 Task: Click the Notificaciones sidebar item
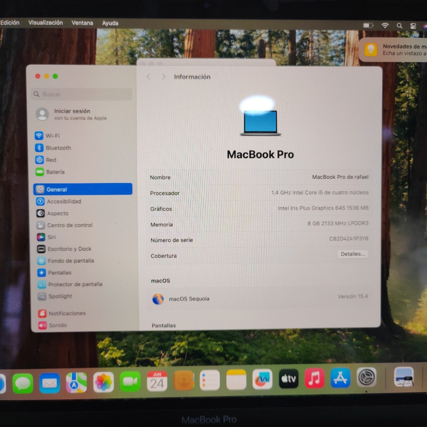coord(66,314)
